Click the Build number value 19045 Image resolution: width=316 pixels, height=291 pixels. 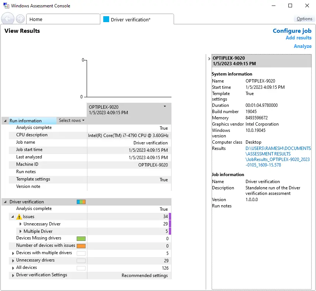point(251,112)
